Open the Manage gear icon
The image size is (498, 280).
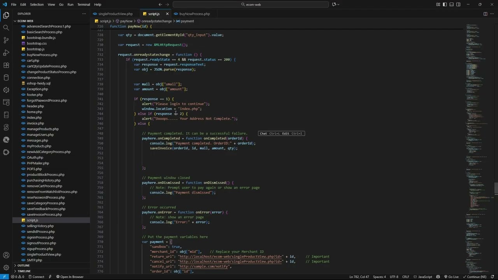[6, 268]
